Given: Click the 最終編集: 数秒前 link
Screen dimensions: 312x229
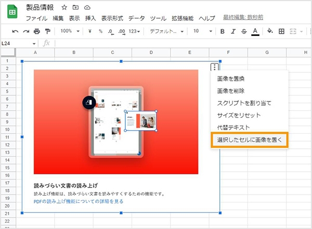Looking at the screenshot, I should (243, 18).
